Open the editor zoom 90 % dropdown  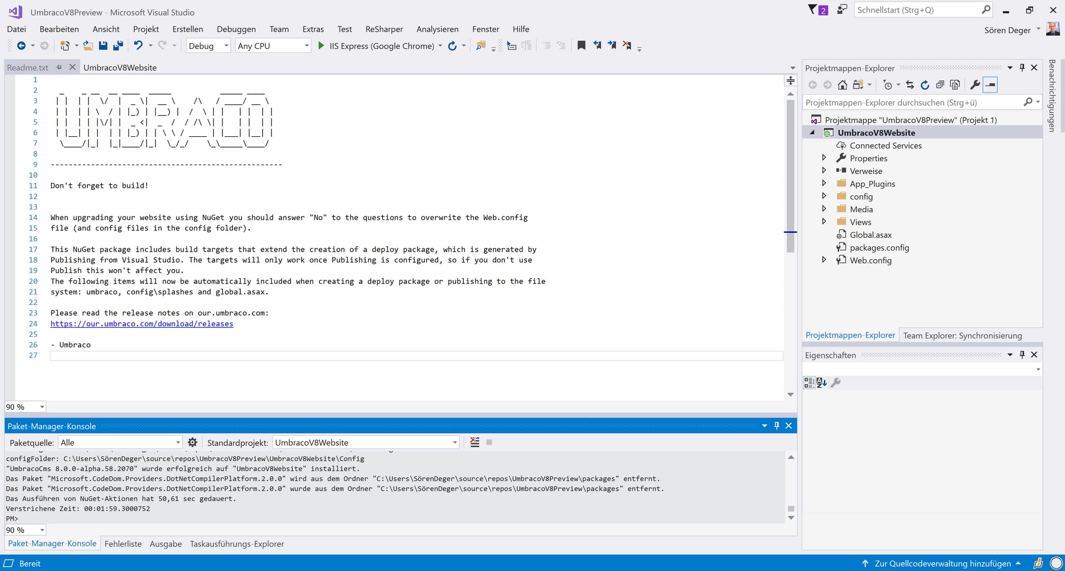25,407
